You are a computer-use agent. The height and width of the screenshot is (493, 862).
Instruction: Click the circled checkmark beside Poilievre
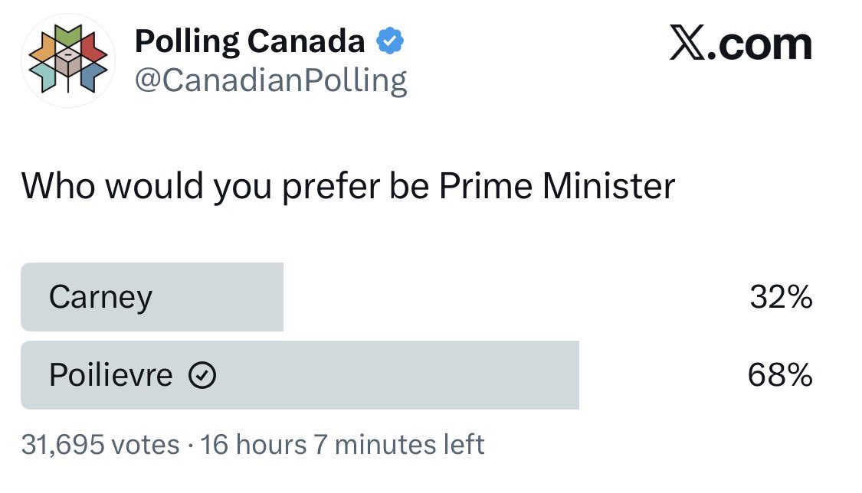tap(203, 376)
